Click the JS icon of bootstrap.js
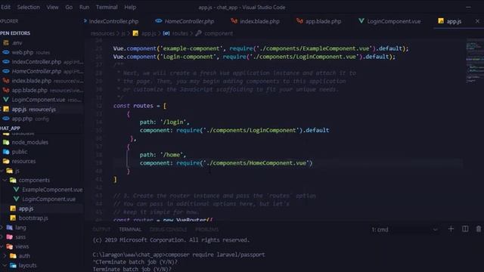Image resolution: width=484 pixels, height=272 pixels. coord(13,218)
